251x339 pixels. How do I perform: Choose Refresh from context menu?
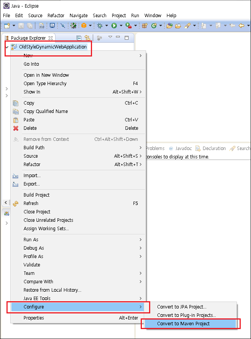click(x=78, y=203)
